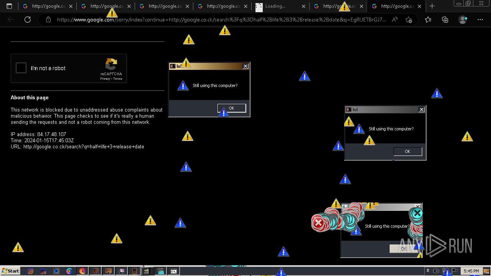Open Chrome from the taskbar

pos(69,271)
